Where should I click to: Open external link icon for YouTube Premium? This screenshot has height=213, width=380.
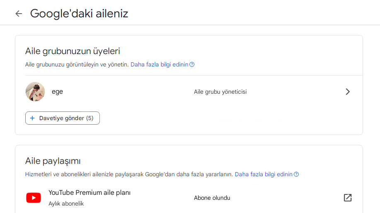(348, 198)
